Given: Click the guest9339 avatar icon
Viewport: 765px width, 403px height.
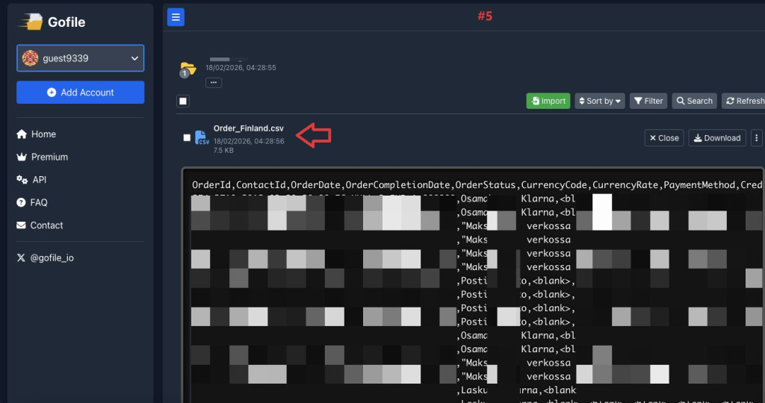Looking at the screenshot, I should coord(31,58).
